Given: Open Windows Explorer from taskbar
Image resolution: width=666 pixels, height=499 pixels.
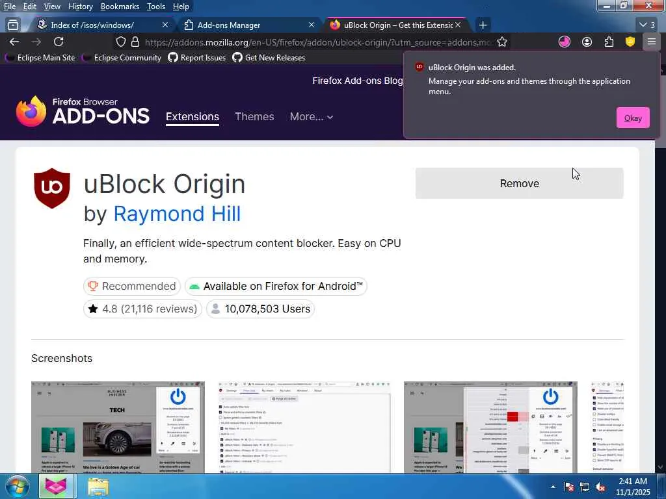Looking at the screenshot, I should pyautogui.click(x=98, y=487).
